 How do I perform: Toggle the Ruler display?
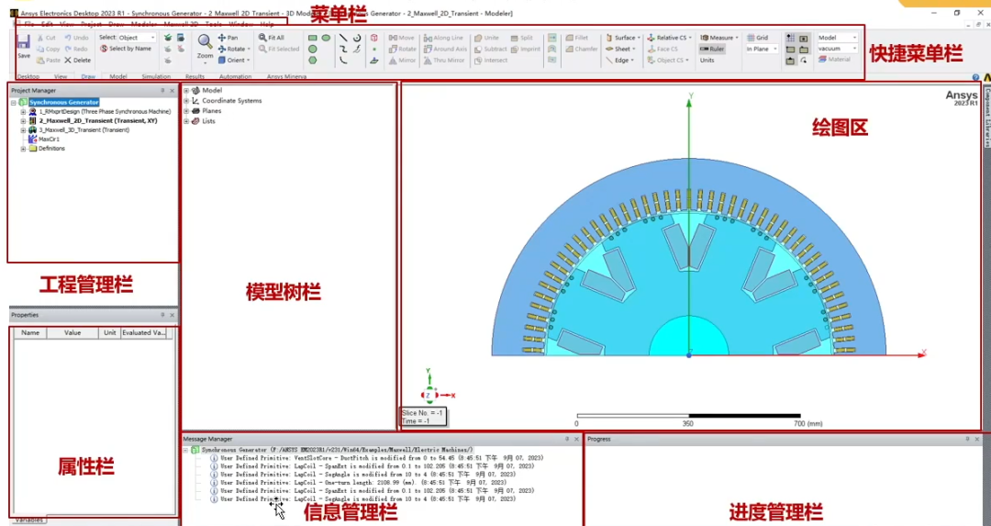coord(712,49)
